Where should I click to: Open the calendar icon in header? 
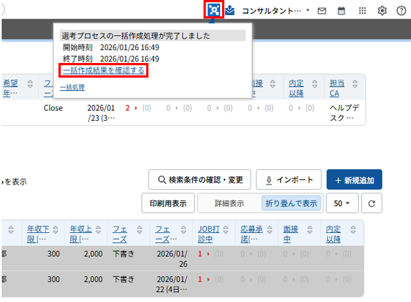(341, 11)
